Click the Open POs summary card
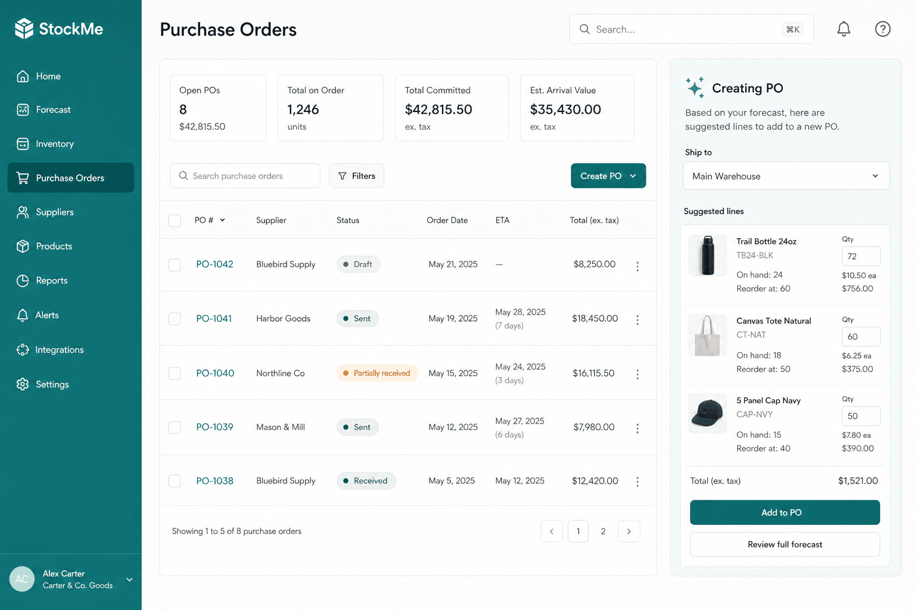The width and height of the screenshot is (915, 610). coord(218,108)
